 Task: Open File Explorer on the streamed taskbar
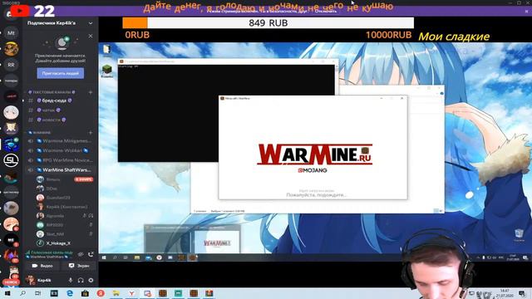[x=136, y=257]
